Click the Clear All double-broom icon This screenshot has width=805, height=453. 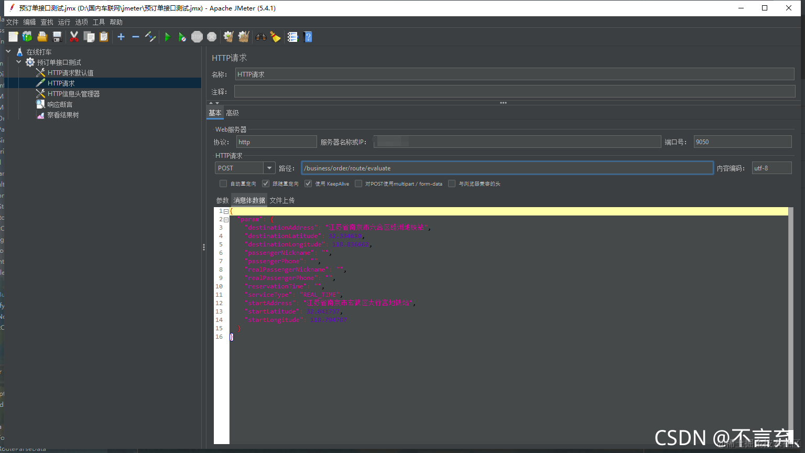tap(244, 37)
